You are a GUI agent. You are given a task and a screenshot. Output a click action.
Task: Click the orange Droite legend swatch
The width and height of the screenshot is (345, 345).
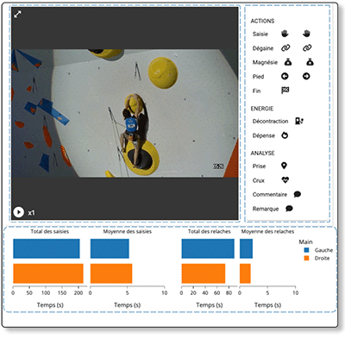tap(306, 258)
